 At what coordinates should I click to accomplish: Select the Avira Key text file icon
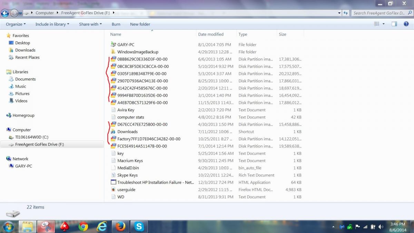click(x=114, y=110)
